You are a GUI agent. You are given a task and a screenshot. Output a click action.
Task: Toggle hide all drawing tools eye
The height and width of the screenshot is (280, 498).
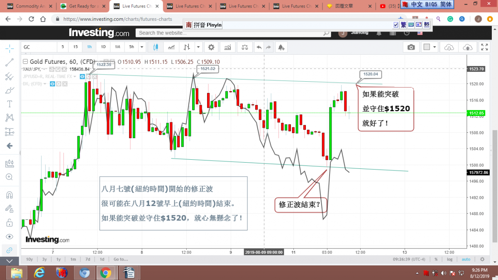(10, 236)
